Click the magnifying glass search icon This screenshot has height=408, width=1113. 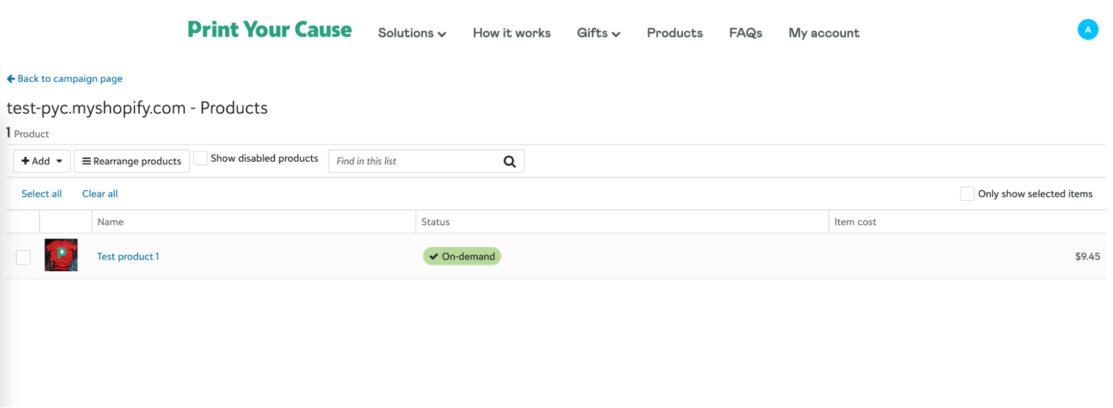(509, 161)
